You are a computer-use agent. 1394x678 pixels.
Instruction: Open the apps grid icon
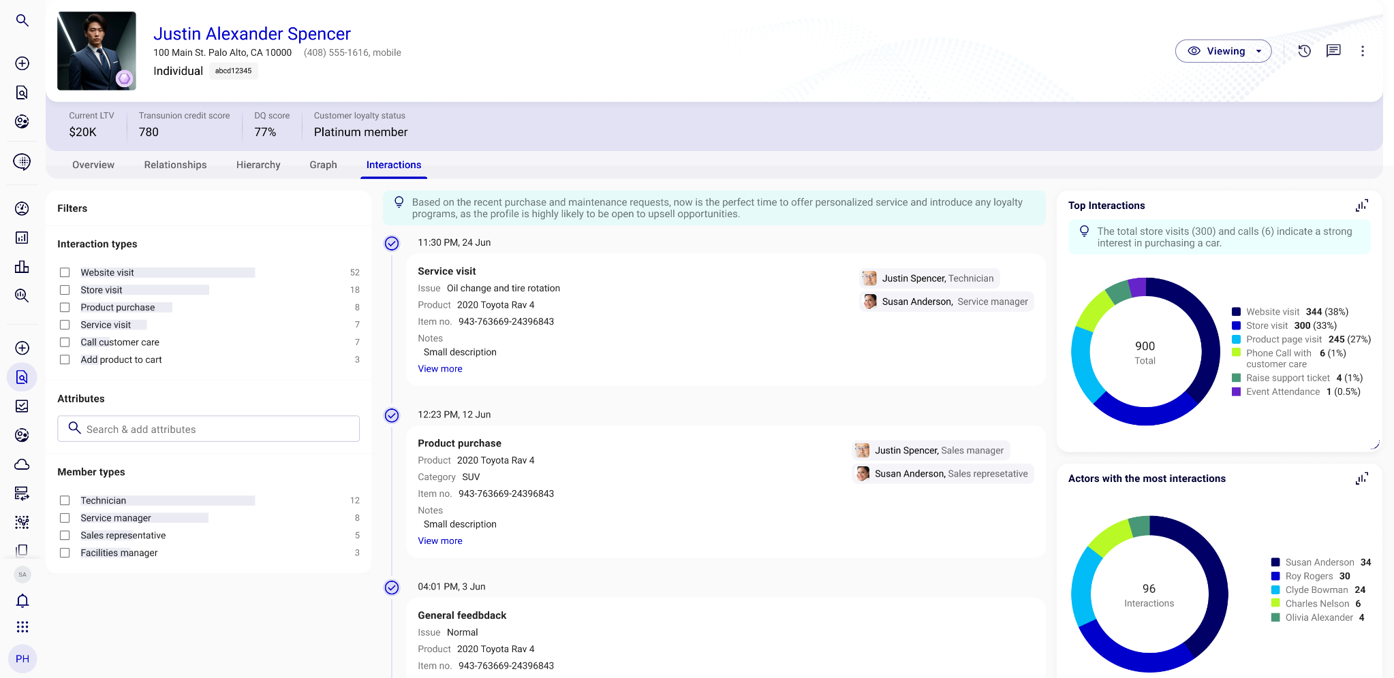pos(22,627)
